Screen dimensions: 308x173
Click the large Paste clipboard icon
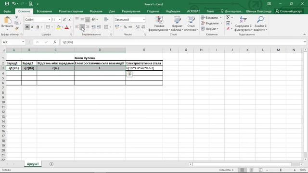(8, 20)
